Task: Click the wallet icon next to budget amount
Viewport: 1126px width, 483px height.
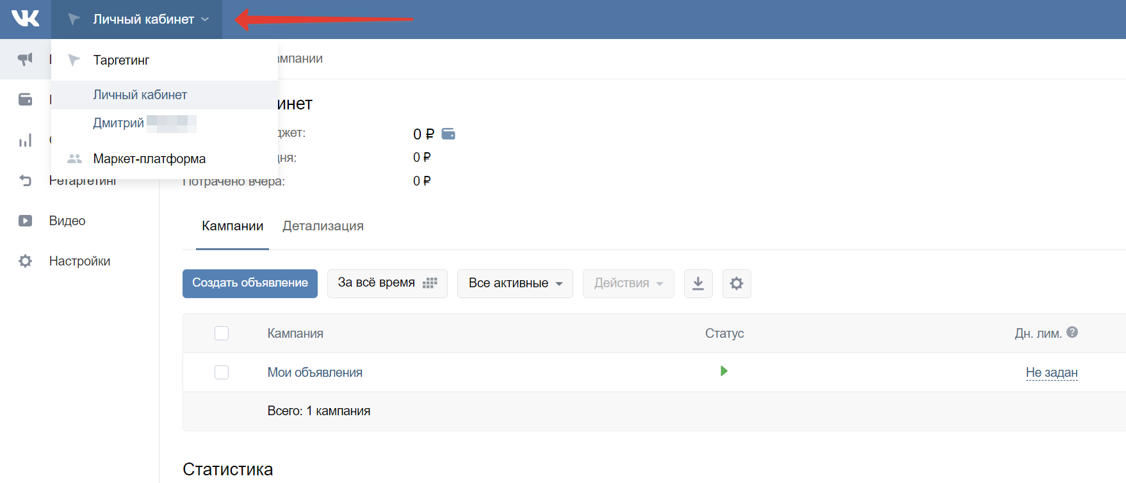Action: pos(448,134)
